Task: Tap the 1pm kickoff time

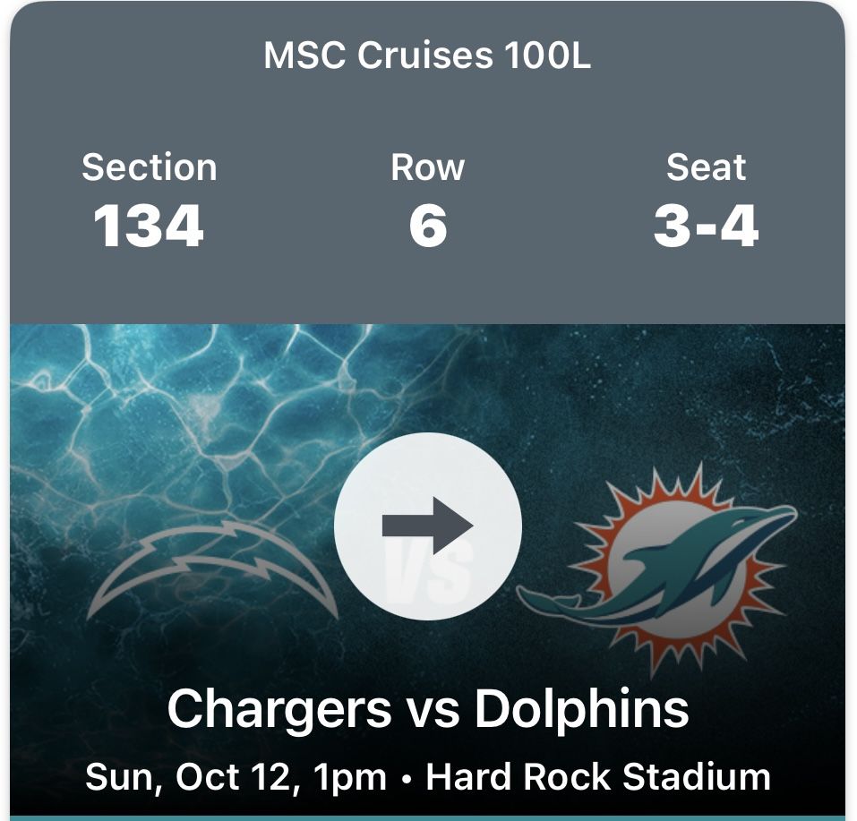Action: point(350,776)
